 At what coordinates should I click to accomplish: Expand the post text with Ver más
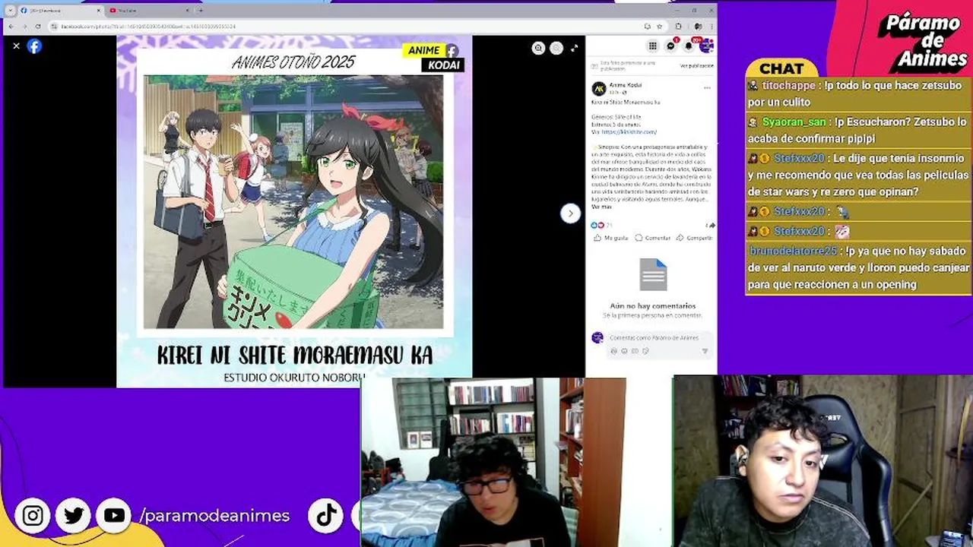(601, 207)
